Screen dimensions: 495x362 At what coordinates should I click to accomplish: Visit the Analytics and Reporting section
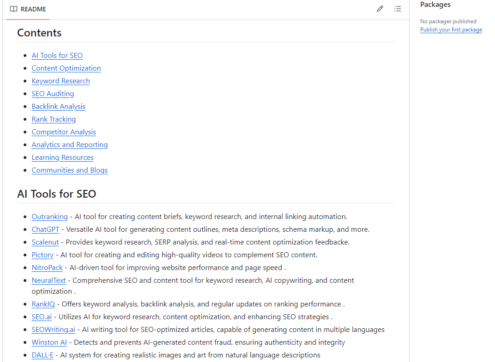[x=70, y=144]
